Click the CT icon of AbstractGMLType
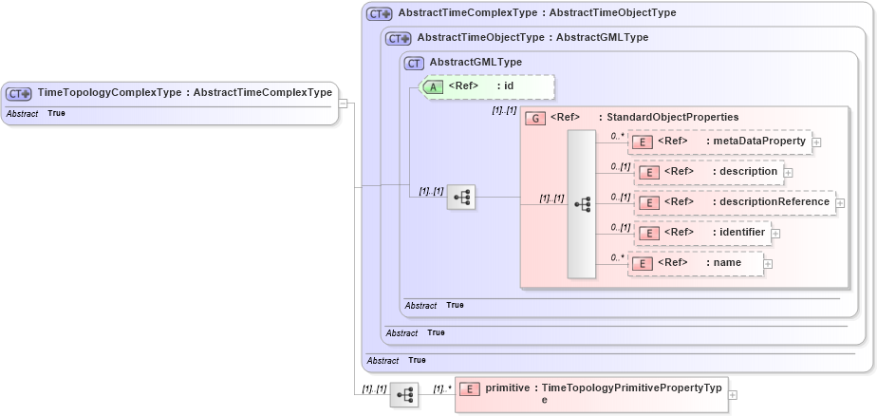 pyautogui.click(x=414, y=64)
